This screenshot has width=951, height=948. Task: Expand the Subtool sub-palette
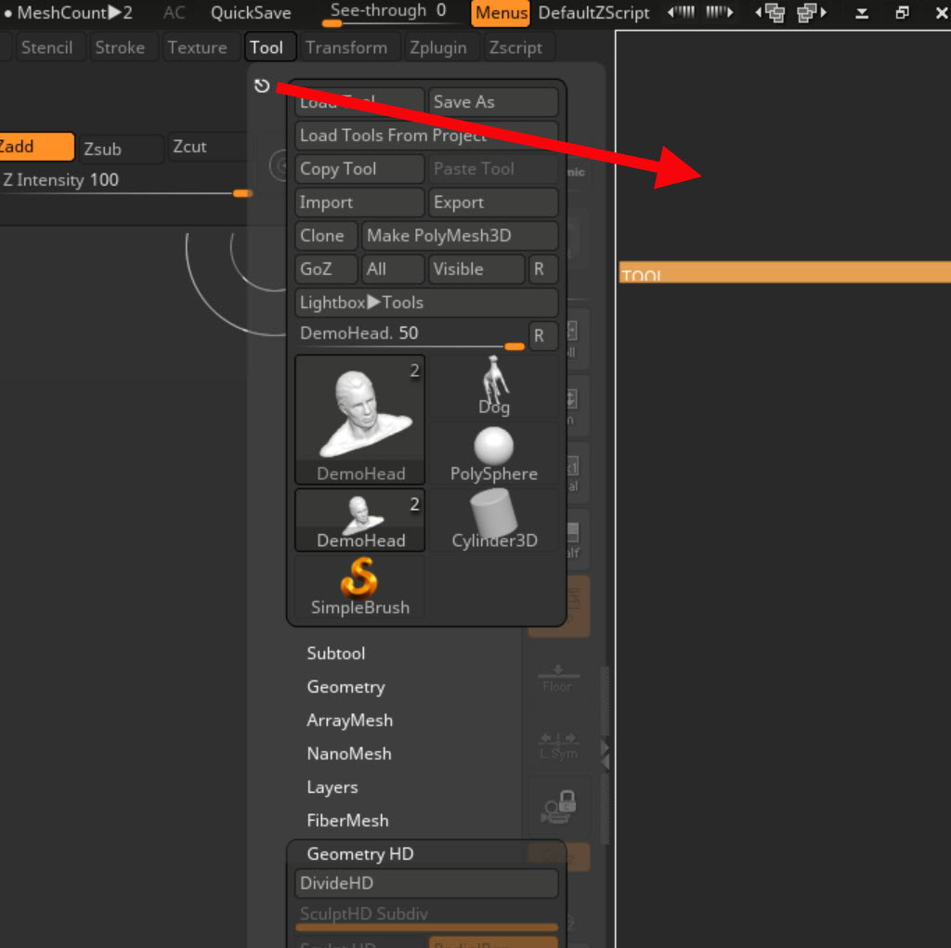pyautogui.click(x=336, y=654)
